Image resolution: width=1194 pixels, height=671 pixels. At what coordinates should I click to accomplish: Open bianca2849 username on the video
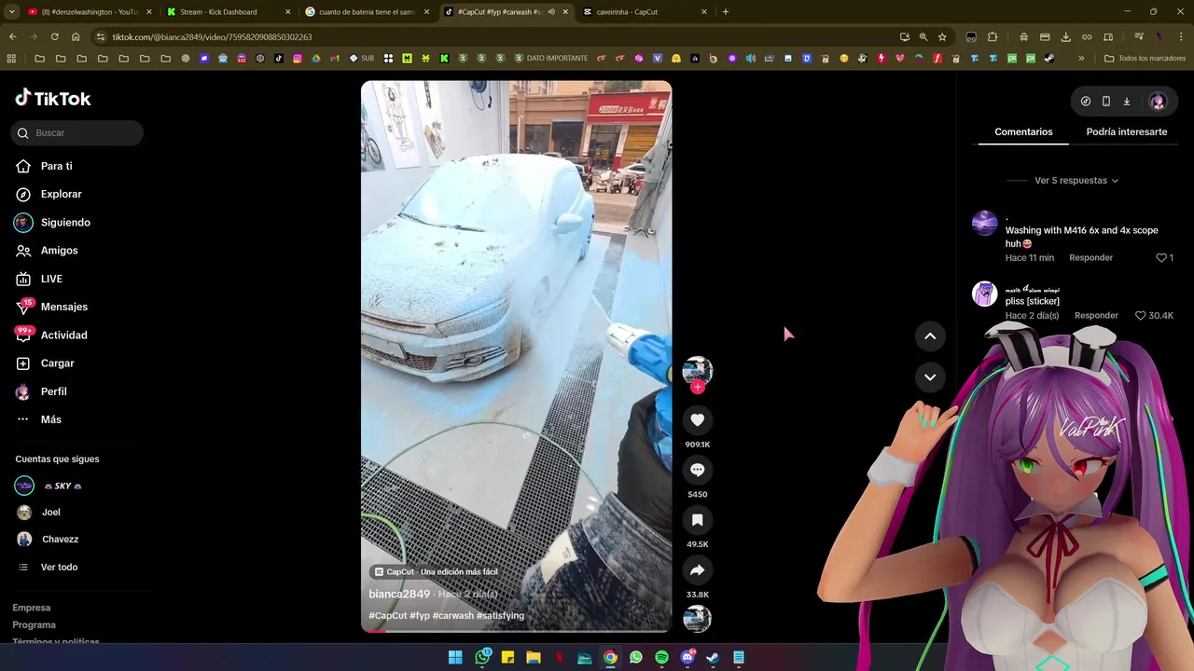point(399,594)
